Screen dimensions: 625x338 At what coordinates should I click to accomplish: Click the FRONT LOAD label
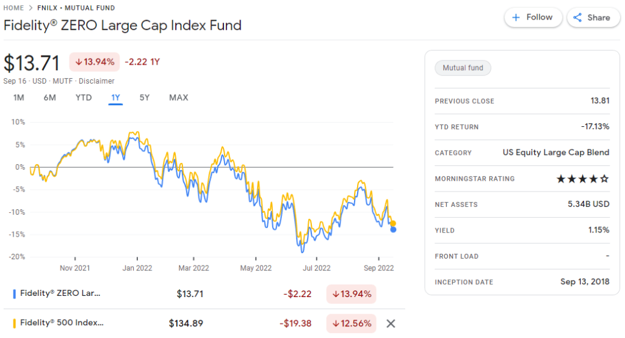[457, 256]
